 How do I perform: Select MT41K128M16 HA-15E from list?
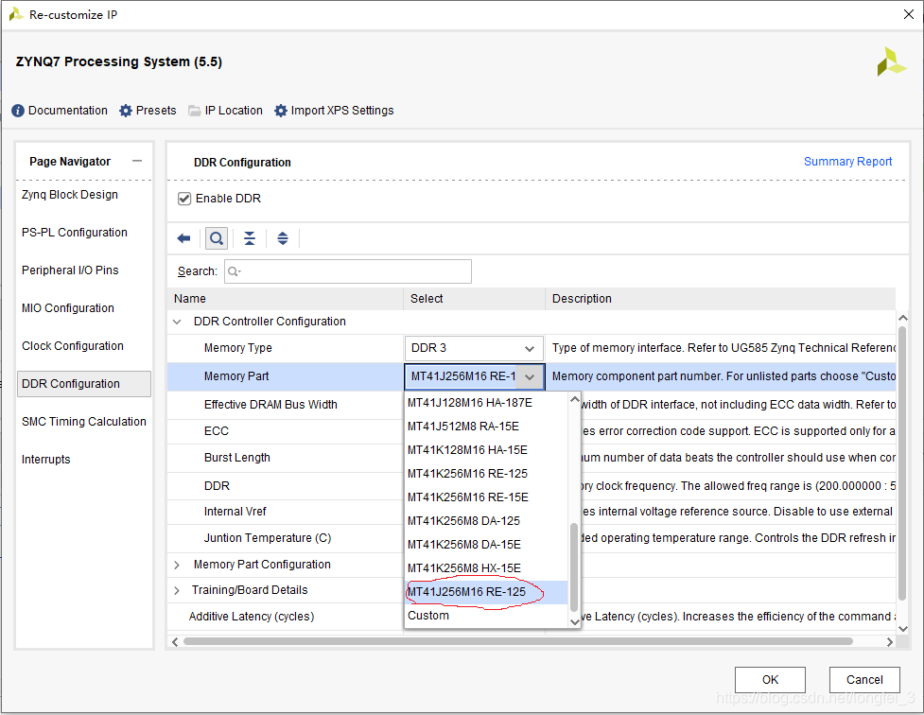[x=487, y=450]
